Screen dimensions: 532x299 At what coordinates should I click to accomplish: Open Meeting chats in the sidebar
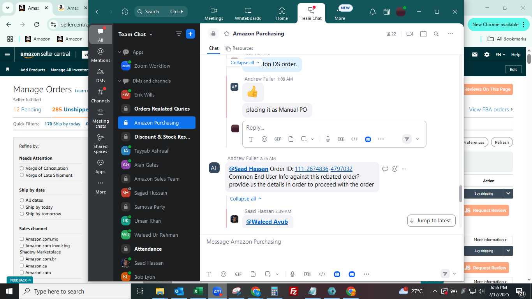click(100, 119)
